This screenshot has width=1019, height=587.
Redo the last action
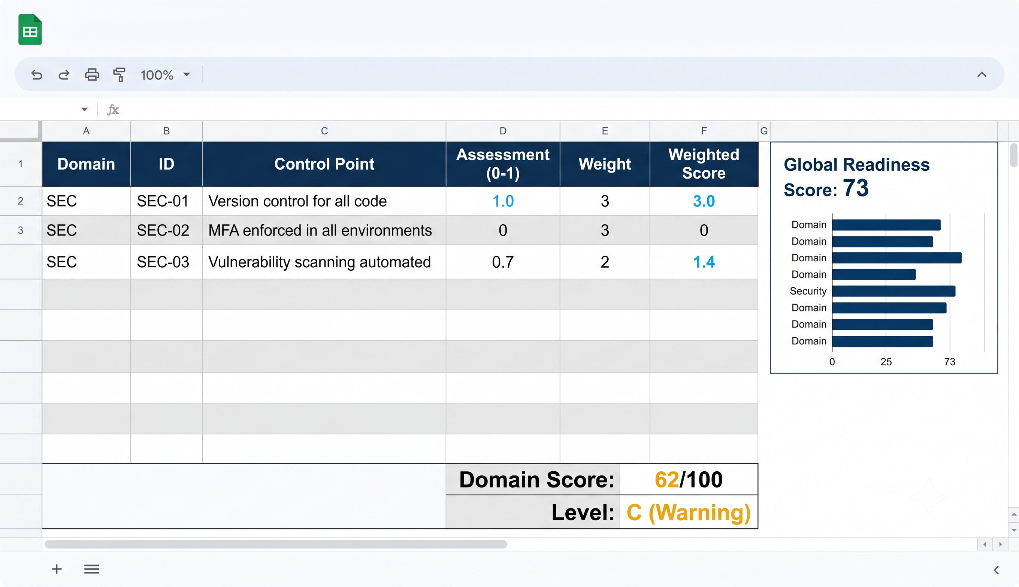tap(64, 74)
